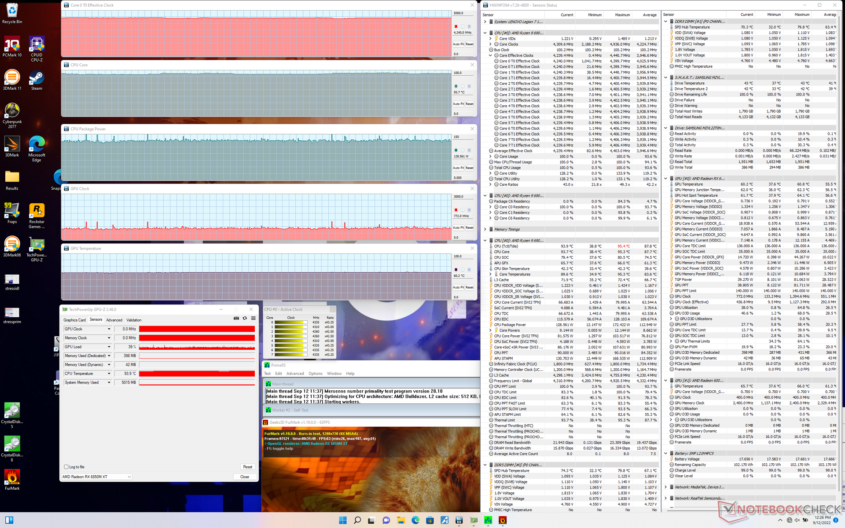Click Auto Fit in CPU Core graph

click(459, 104)
